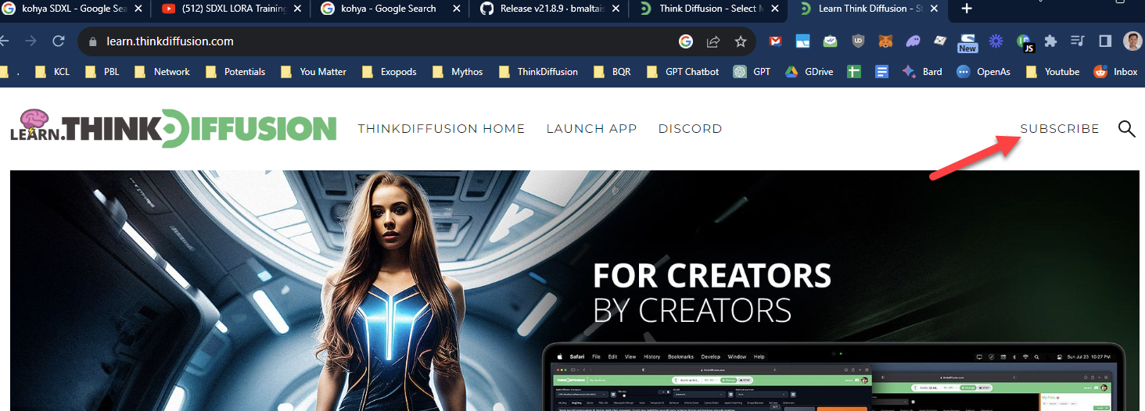Click the Google icon in address bar
Screen dimensions: 1145x411
point(686,41)
